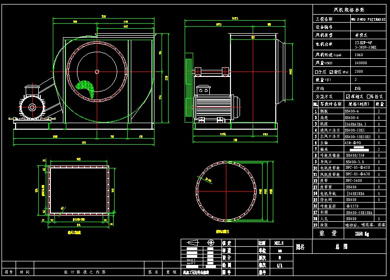Click the SPC-5600 belt specification cell
The image size is (390, 280).
[x=358, y=180]
